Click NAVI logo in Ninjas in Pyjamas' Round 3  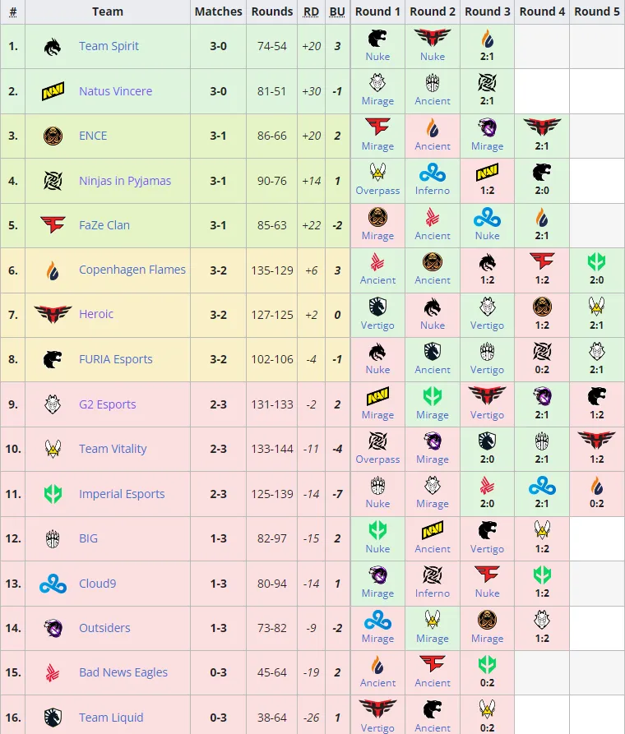pyautogui.click(x=488, y=173)
